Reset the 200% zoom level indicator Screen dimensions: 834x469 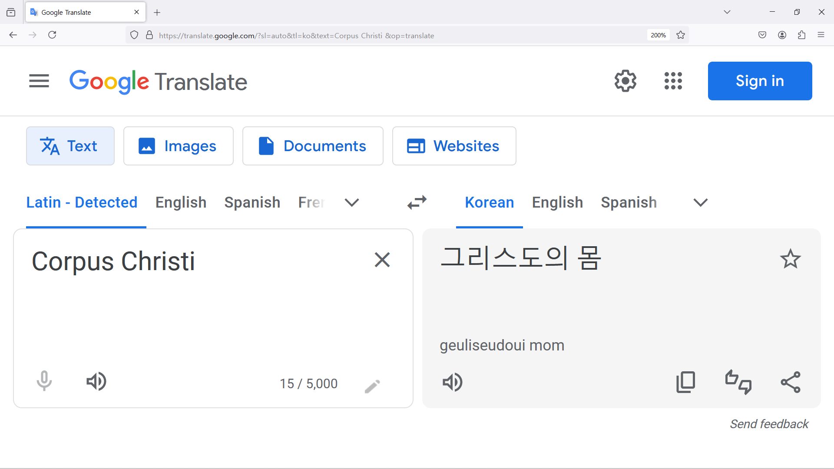point(658,35)
